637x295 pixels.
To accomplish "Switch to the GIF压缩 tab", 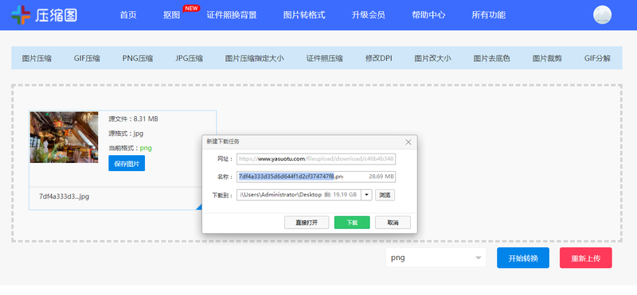I will [x=87, y=58].
